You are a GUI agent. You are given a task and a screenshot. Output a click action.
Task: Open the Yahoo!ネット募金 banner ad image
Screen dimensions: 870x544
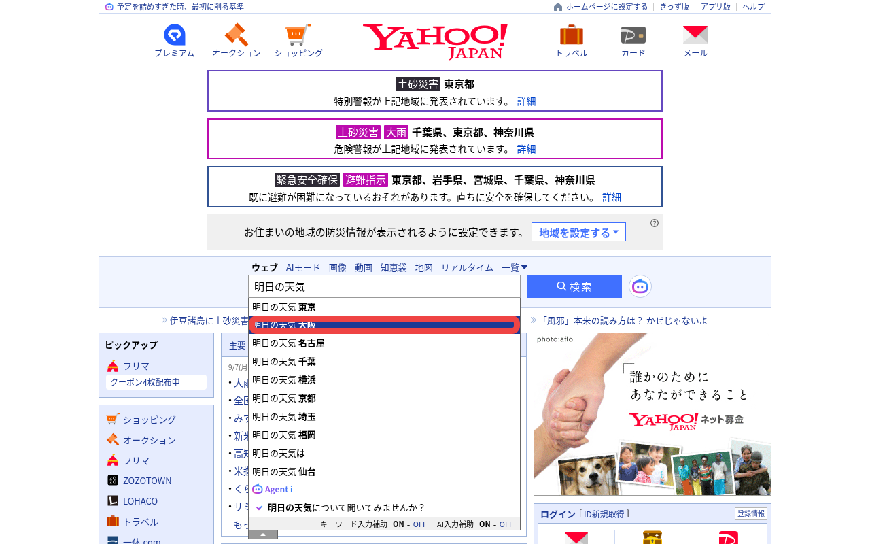(x=652, y=414)
